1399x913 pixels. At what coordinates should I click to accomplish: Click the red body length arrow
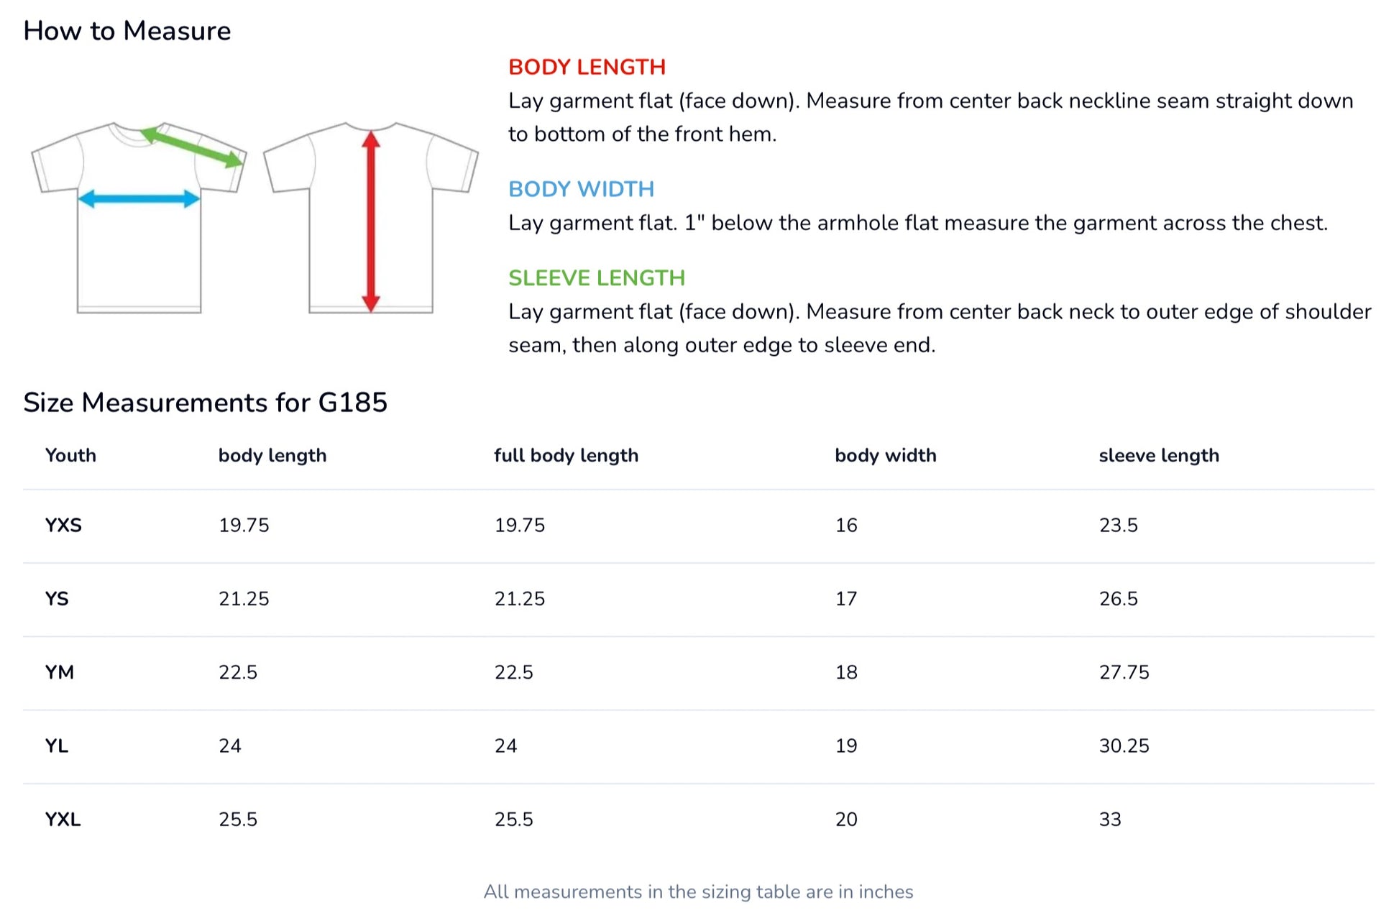coord(370,221)
